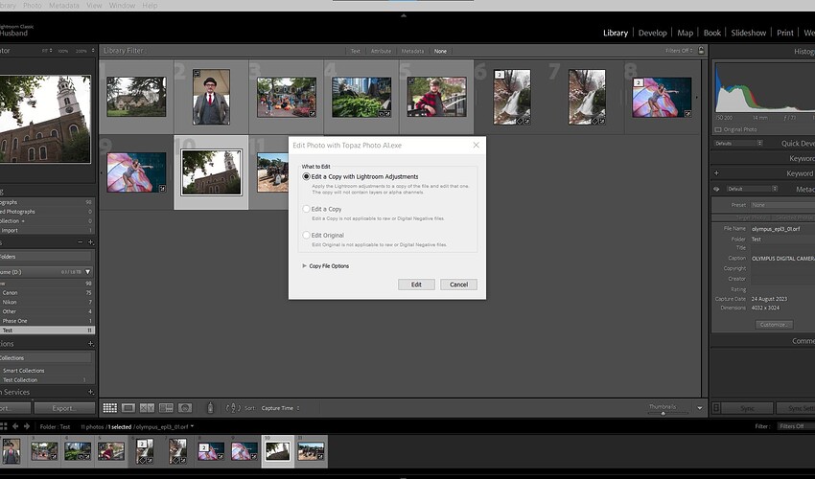Open Survey view in toolbar
The width and height of the screenshot is (815, 479).
point(166,408)
